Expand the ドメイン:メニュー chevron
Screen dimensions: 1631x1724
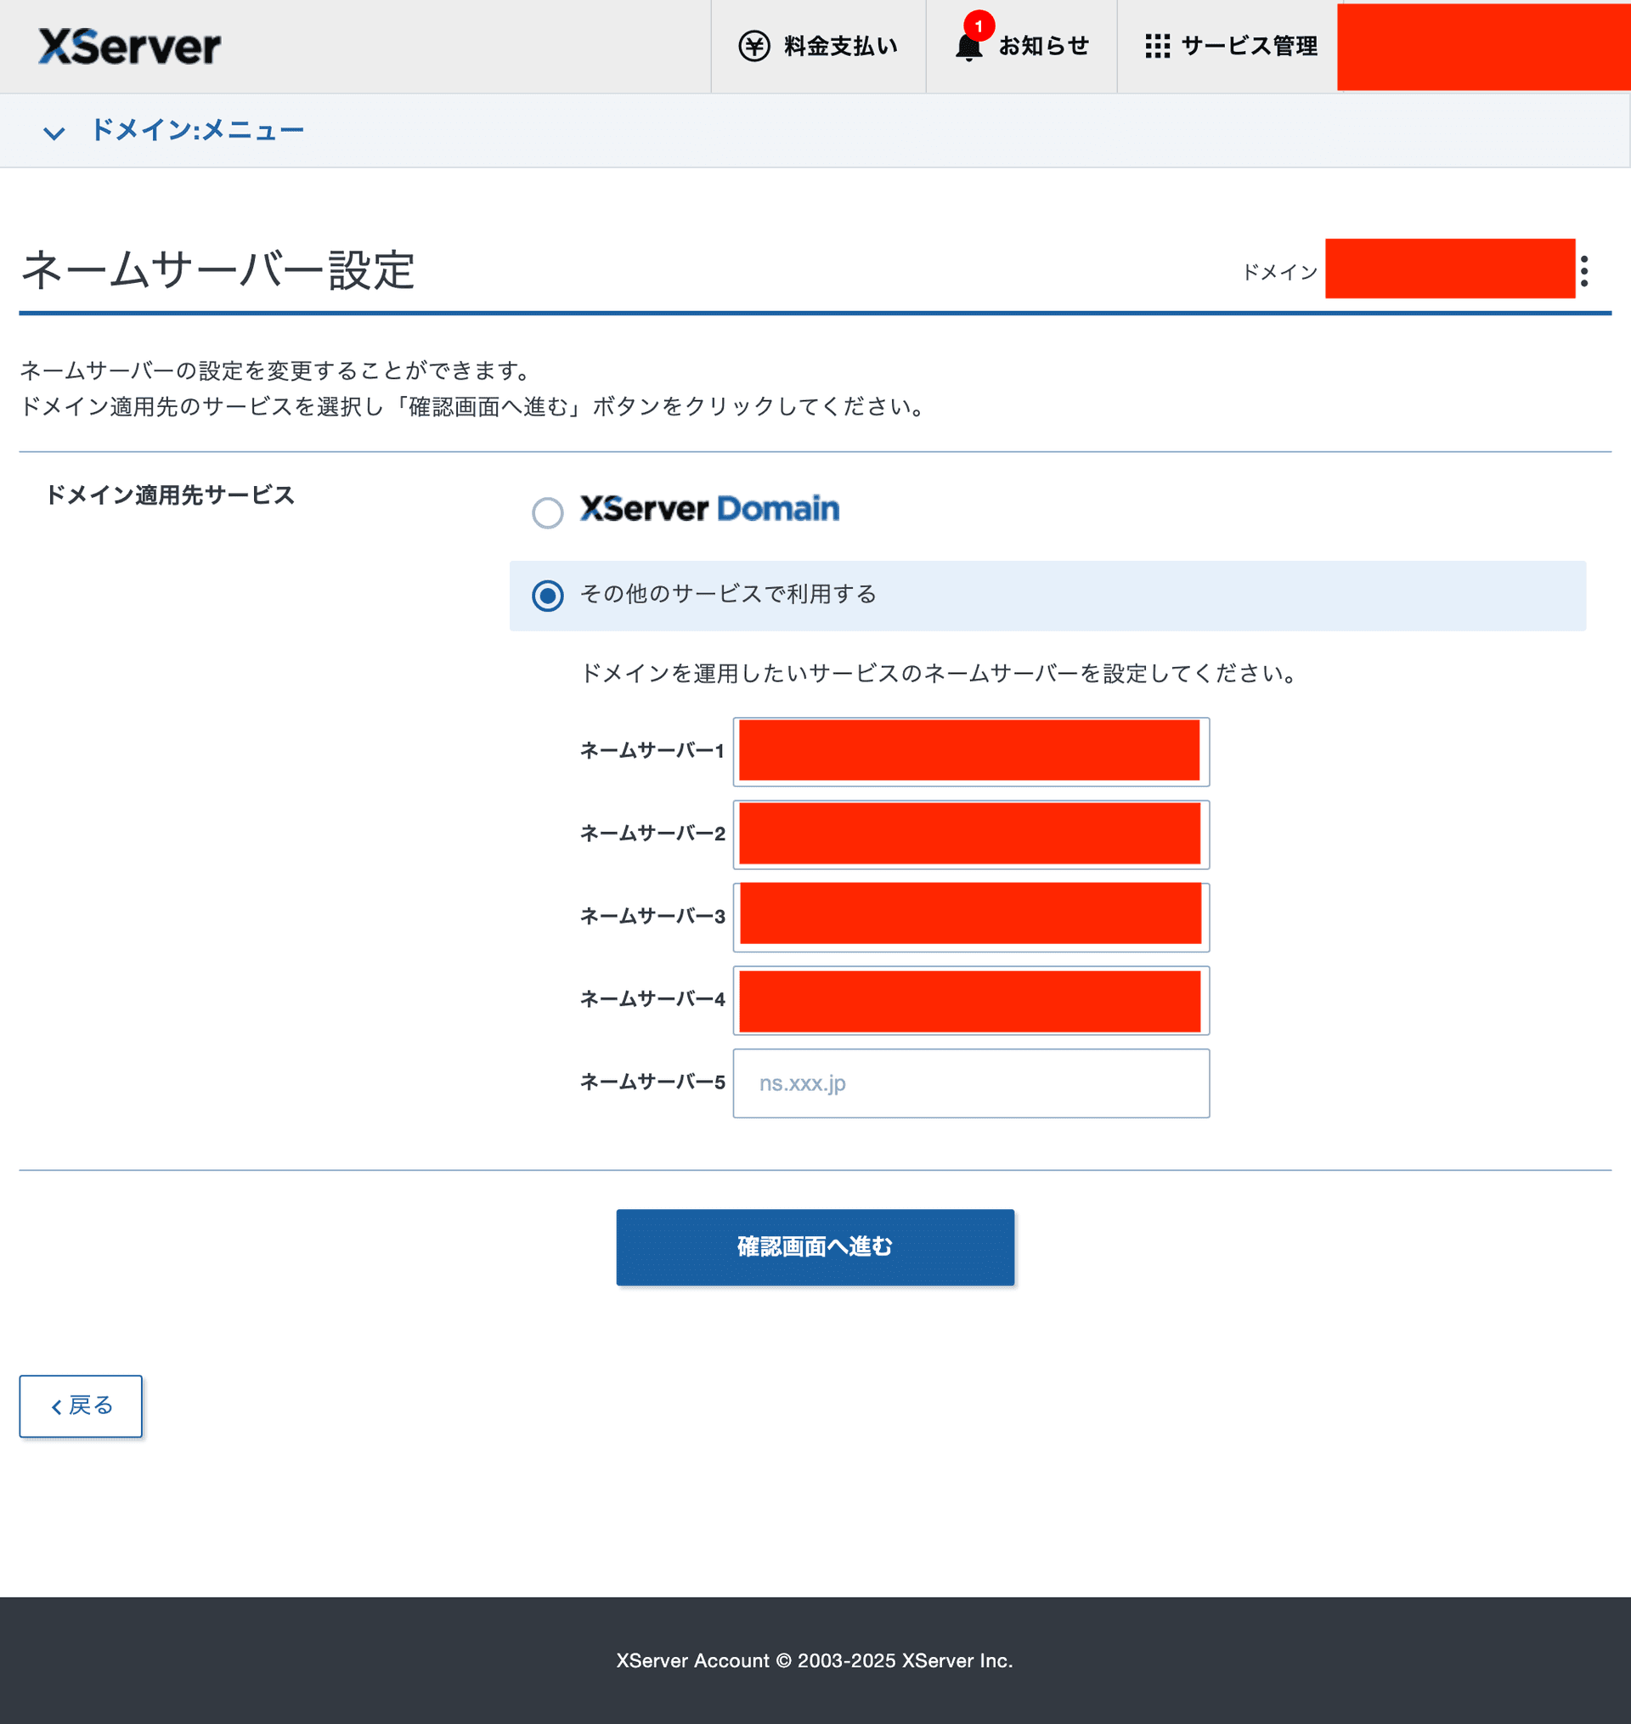tap(54, 133)
